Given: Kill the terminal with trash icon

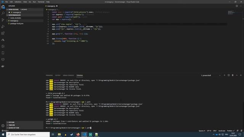Looking at the screenshot, I should pos(233,75).
